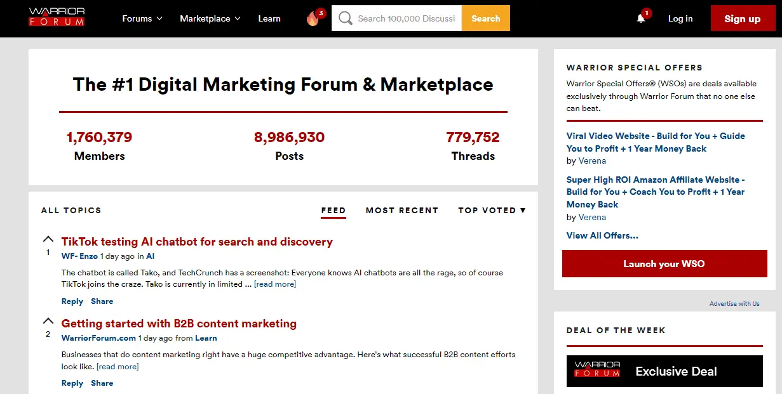The image size is (782, 394).
Task: Open WF- Enzo author profile
Action: point(79,256)
